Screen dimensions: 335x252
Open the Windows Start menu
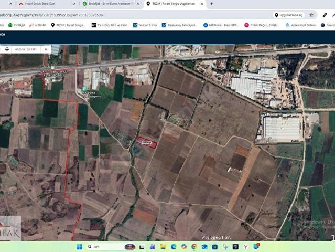click(79, 246)
